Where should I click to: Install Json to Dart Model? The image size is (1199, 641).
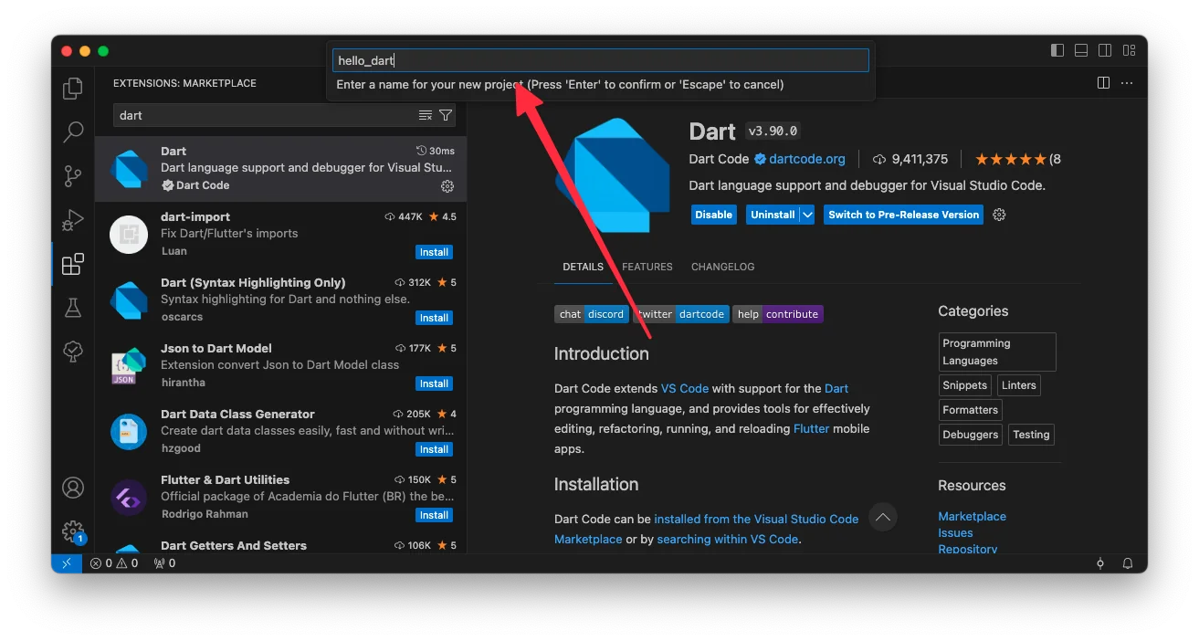coord(435,384)
